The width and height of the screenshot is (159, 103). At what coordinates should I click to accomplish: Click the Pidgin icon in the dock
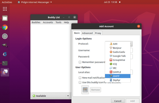(x=5, y=72)
